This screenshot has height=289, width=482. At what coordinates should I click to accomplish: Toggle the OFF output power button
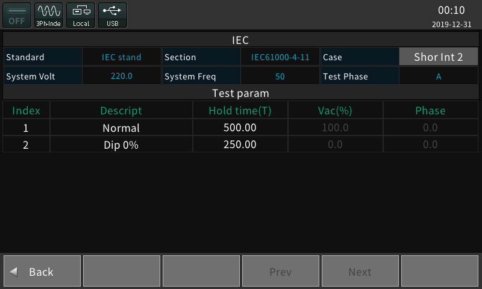point(17,15)
